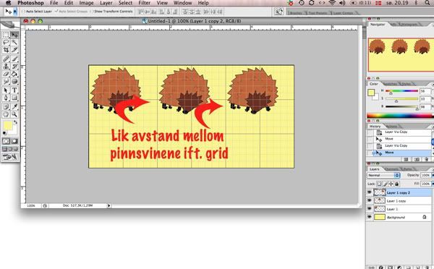434x269 pixels.
Task: Open the Normal blend mode dropdown
Action: point(384,175)
